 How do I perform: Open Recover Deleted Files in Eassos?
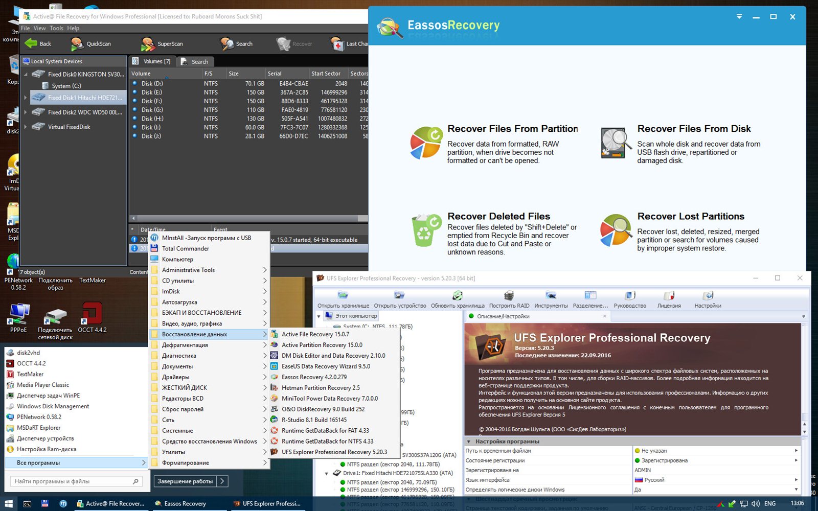click(x=494, y=233)
